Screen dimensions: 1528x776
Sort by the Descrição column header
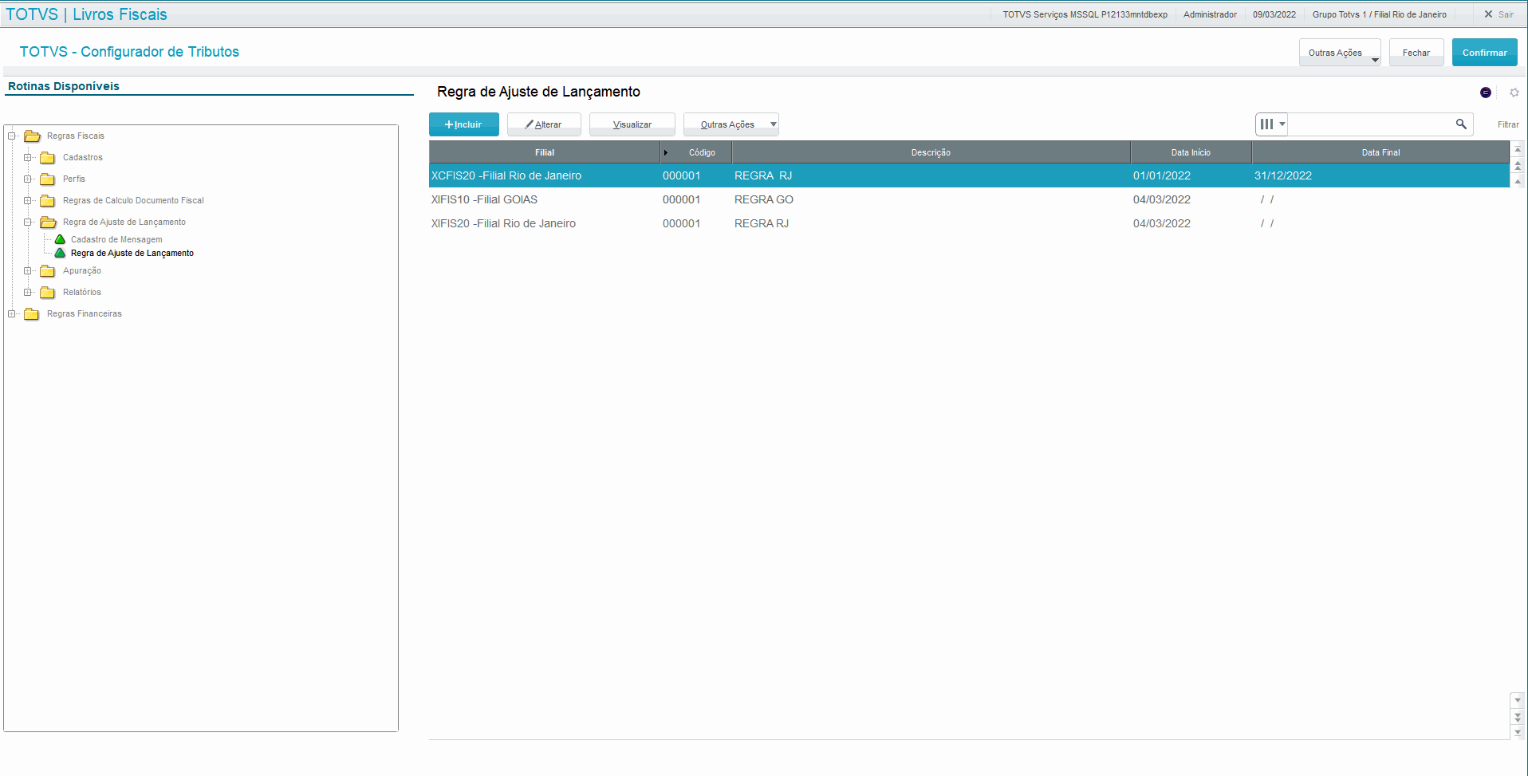coord(931,152)
